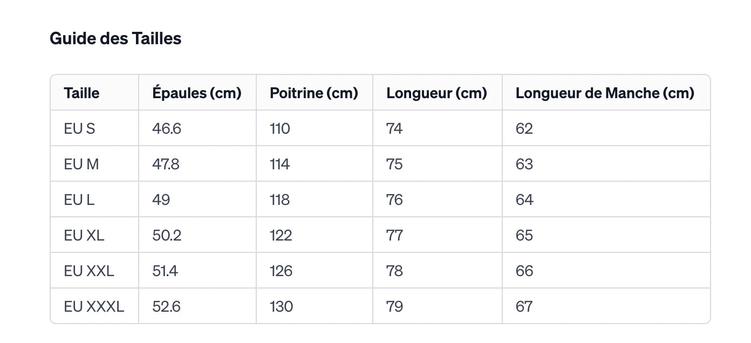
Task: Select sleeve length value 62
Action: (524, 128)
